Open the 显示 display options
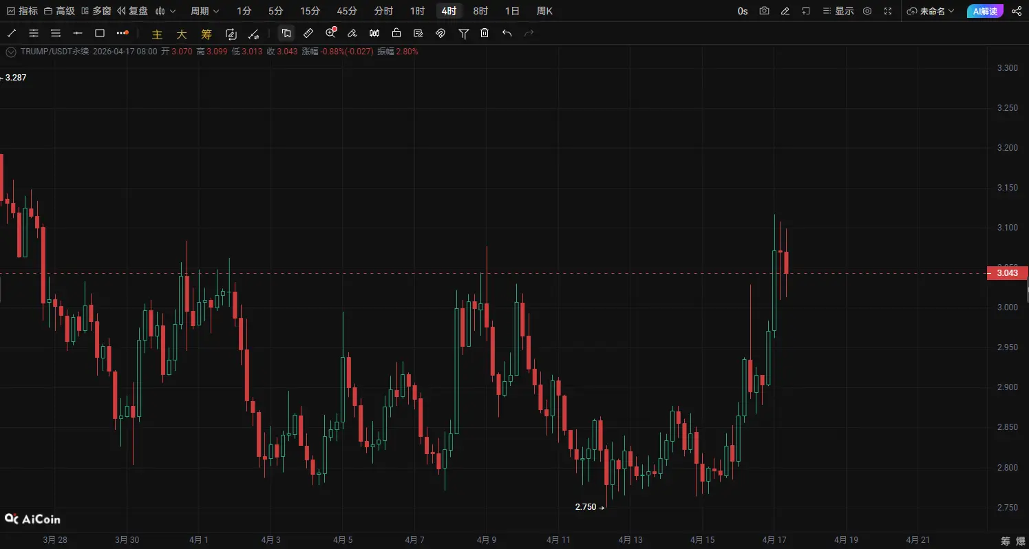 (x=838, y=11)
